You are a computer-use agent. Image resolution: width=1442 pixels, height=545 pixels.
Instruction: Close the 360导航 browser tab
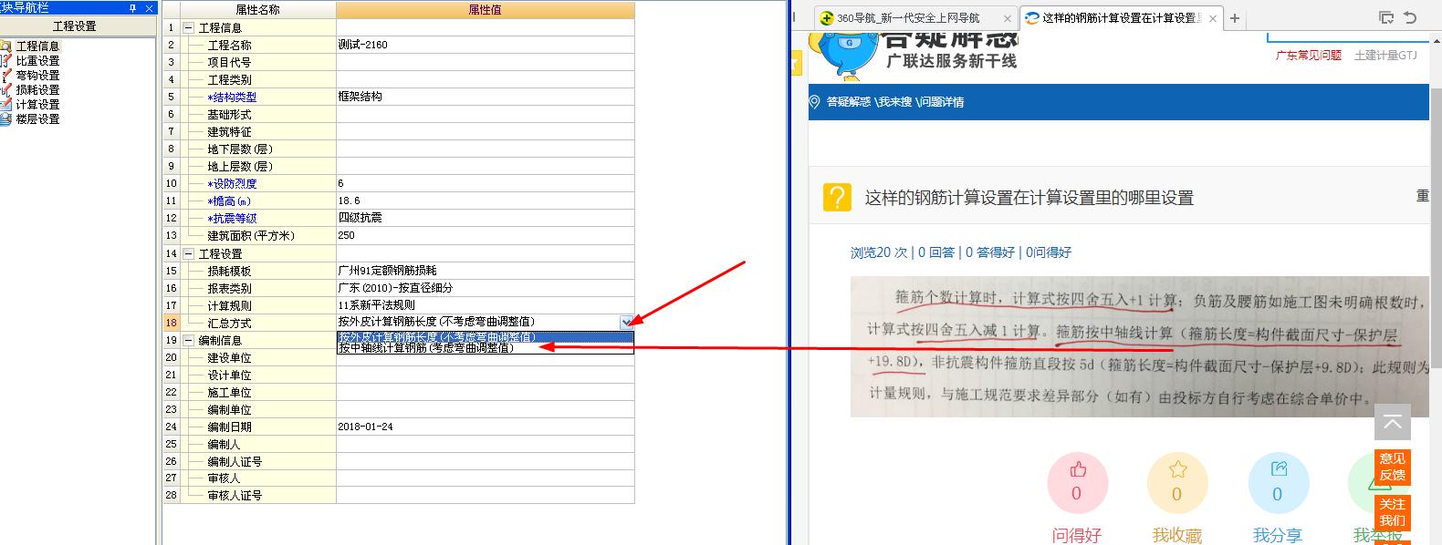coord(1008,18)
